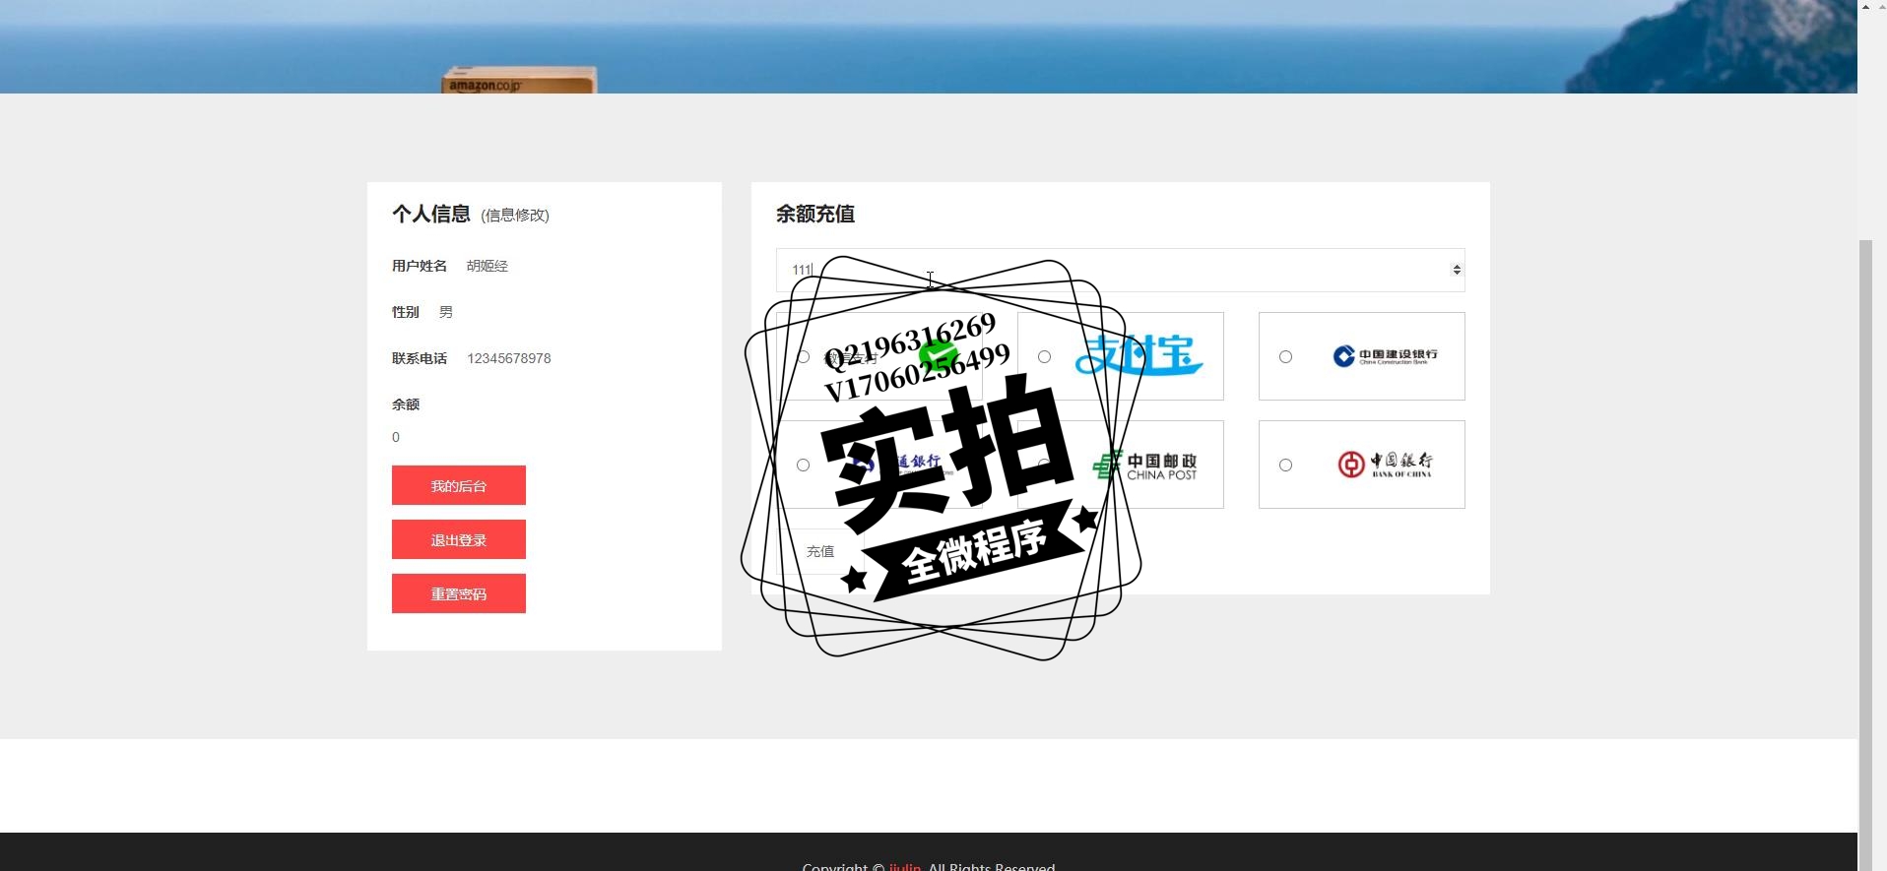Click the gender value 男
Viewport: 1887px width, 871px height.
tap(446, 312)
